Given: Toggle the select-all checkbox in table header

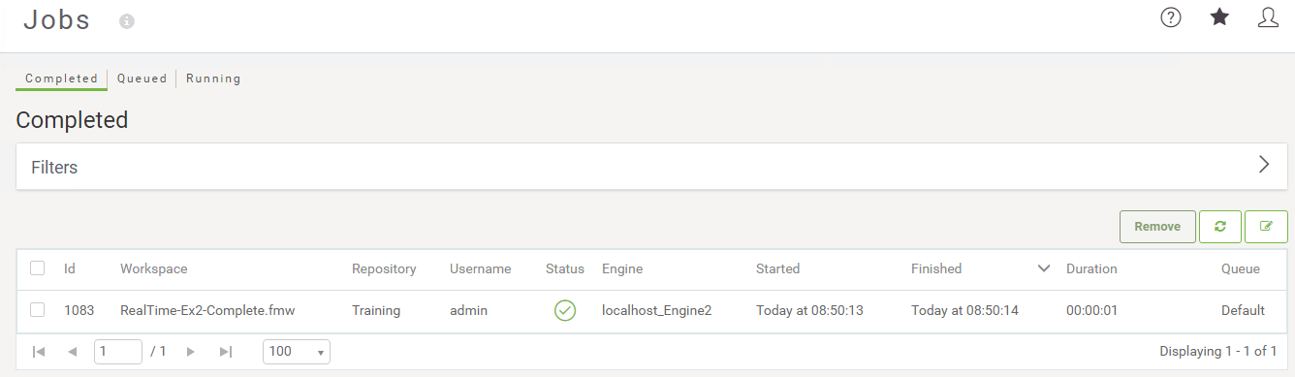Looking at the screenshot, I should coord(38,268).
